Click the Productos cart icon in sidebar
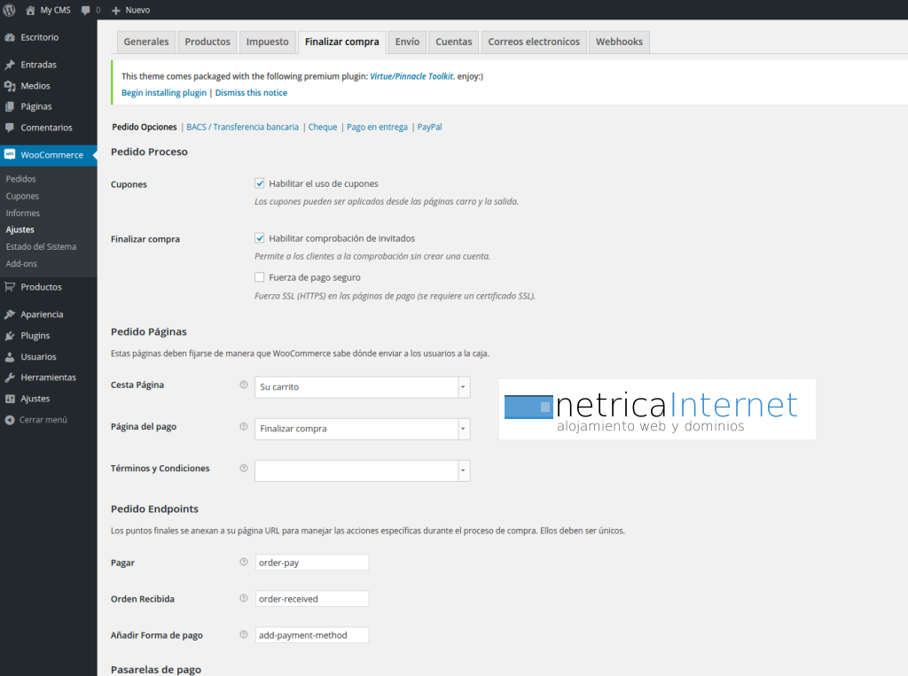The image size is (908, 676). [10, 287]
